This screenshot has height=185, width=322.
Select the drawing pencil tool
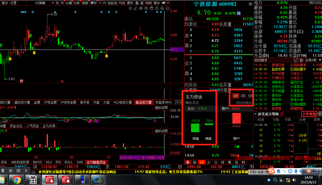(135, 8)
